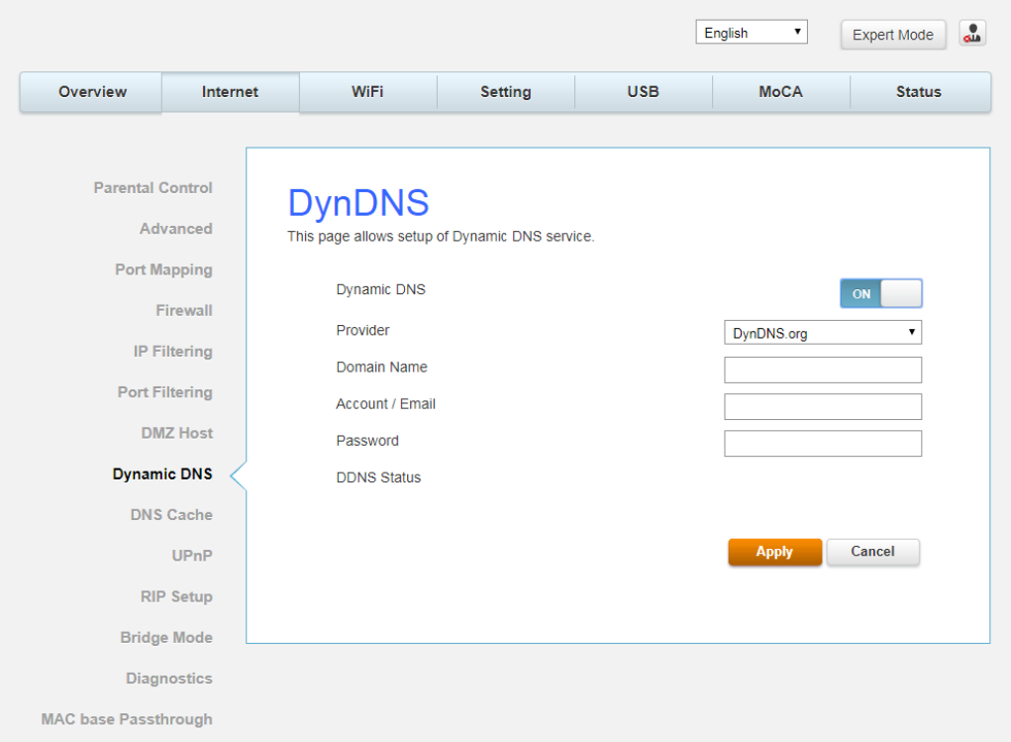
Task: Toggle the Dynamic DNS ON switch
Action: tap(880, 293)
